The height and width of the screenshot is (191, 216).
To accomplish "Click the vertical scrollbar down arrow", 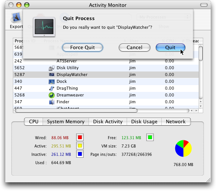I will pos(201,106).
